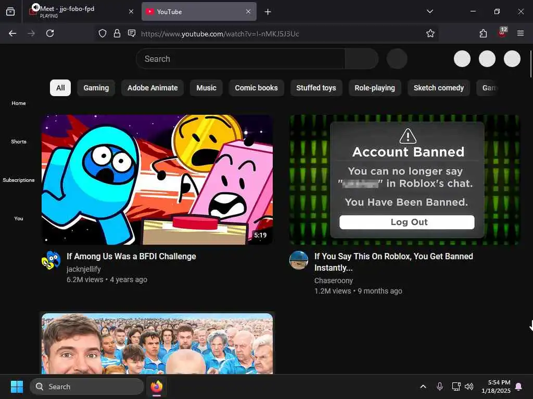The image size is (533, 399).
Task: Bookmark this page with the star
Action: pyautogui.click(x=430, y=33)
